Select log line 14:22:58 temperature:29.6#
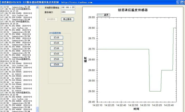This screenshot has width=185, height=112. point(15,107)
